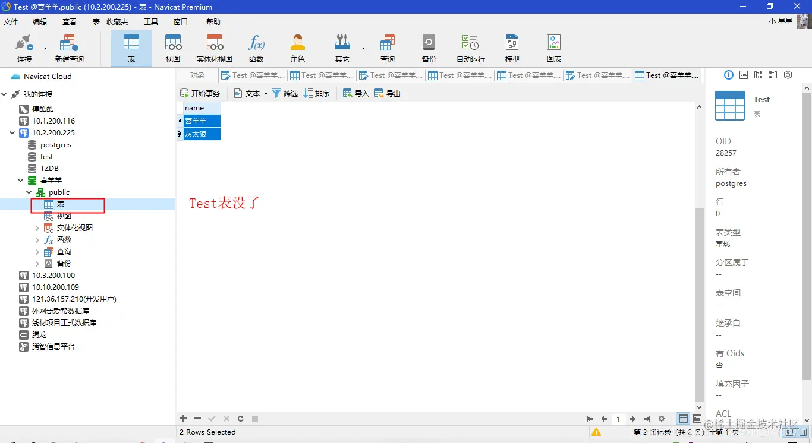Refresh the table data at bottom bar
This screenshot has width=812, height=443.
coord(241,419)
